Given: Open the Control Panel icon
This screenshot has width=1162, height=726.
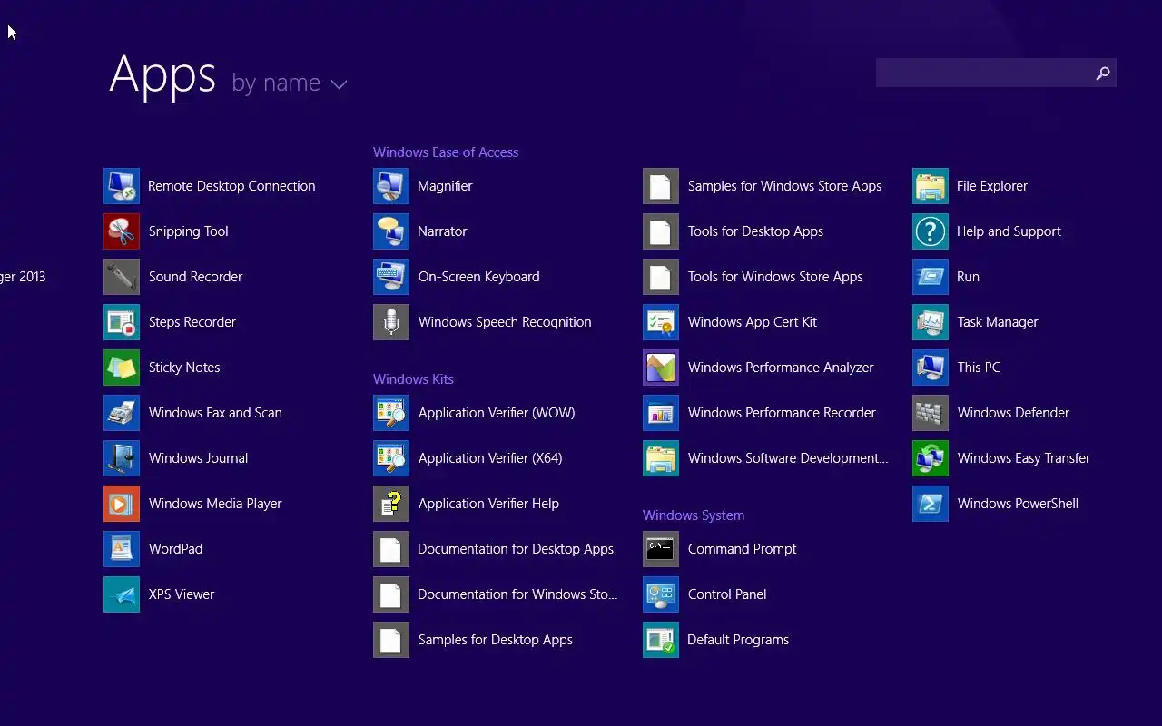Looking at the screenshot, I should [661, 594].
